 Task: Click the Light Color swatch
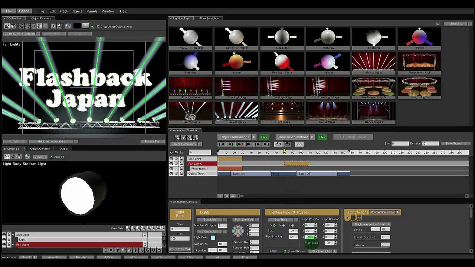[x=213, y=238]
